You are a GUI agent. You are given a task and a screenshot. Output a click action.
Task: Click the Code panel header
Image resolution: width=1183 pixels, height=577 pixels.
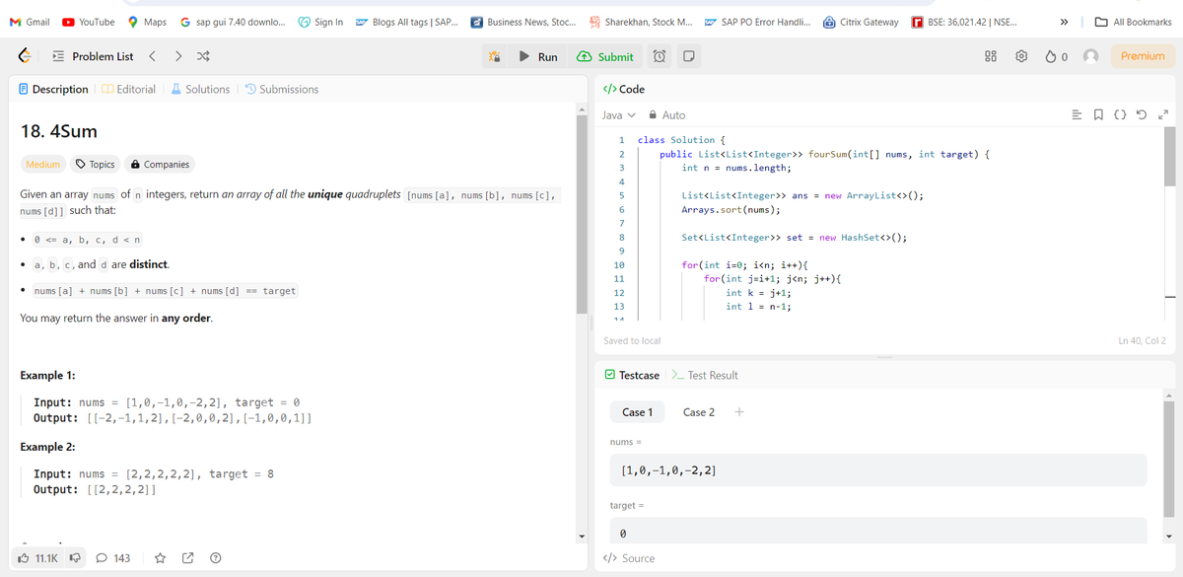point(624,89)
